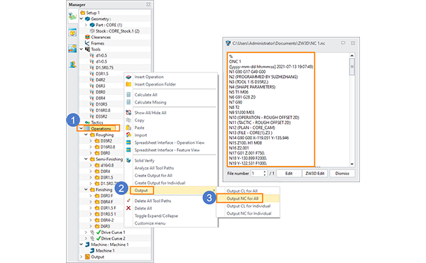Click the Show All/Hide All icon

pos(129,113)
